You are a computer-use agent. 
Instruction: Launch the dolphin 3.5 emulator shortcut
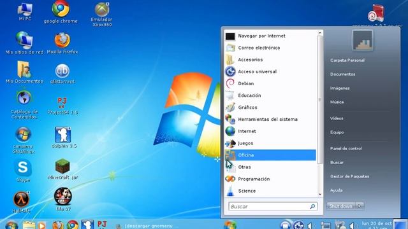click(64, 137)
